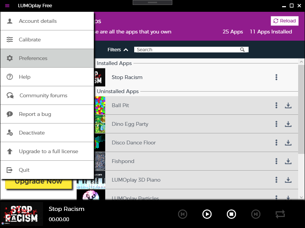The height and width of the screenshot is (228, 305).
Task: Play the Stop Racism app
Action: point(207,214)
